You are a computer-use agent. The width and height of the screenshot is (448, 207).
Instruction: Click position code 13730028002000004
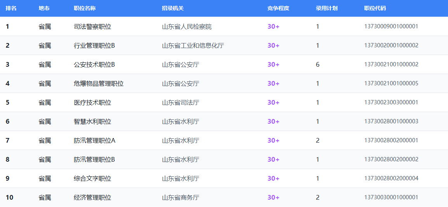[x=391, y=179]
